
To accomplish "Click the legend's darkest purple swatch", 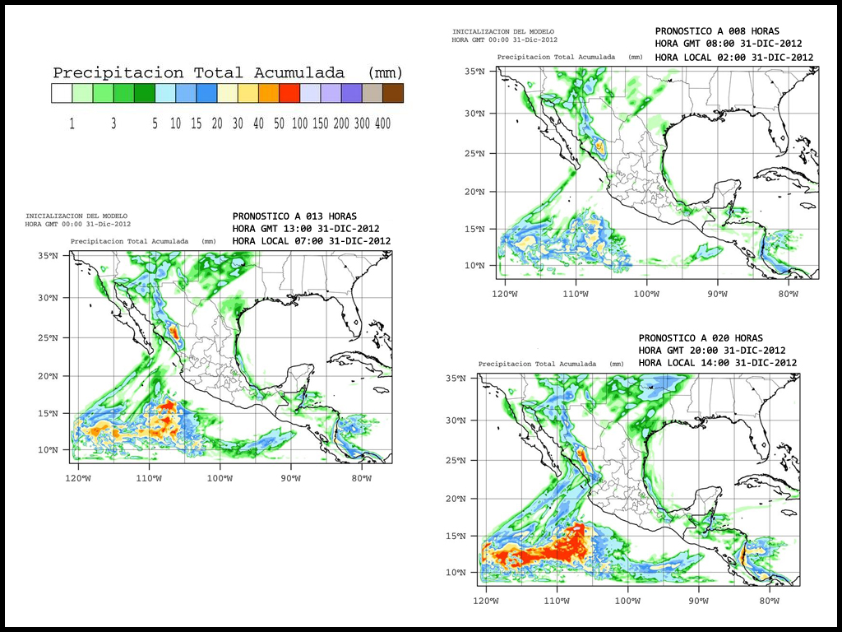I will (351, 93).
